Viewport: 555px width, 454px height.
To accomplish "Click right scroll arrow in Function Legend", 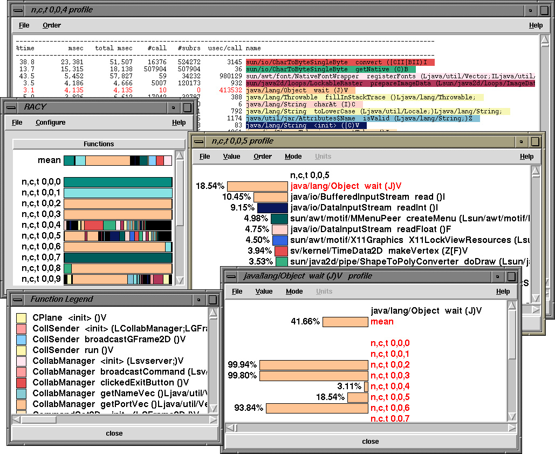I will (213, 419).
